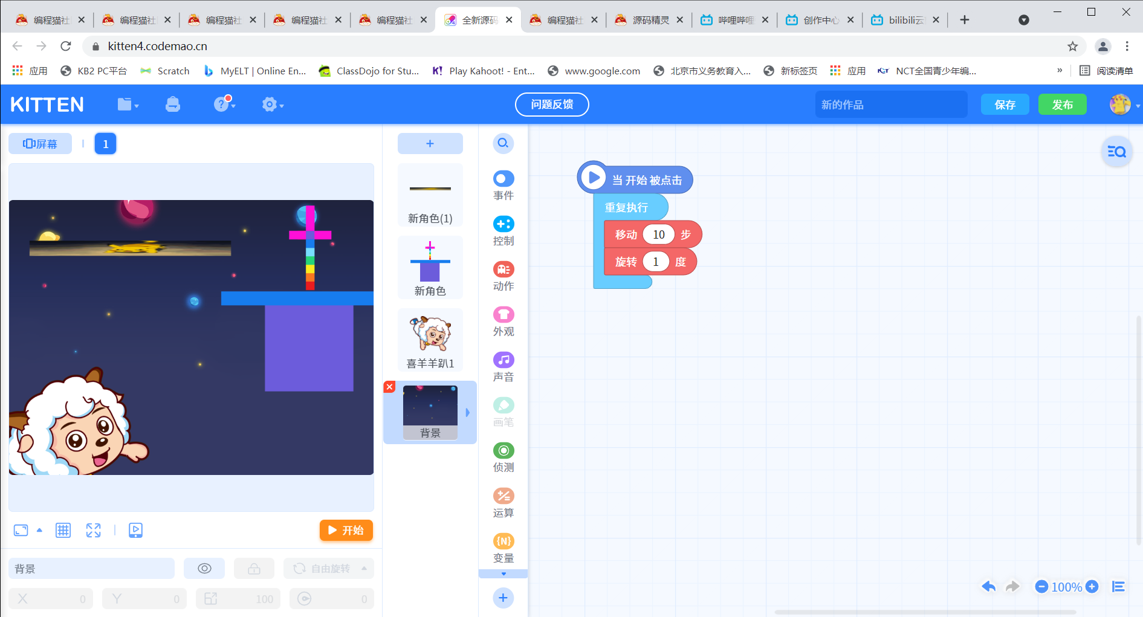Click the rotate degrees value 1
The width and height of the screenshot is (1143, 617).
pyautogui.click(x=656, y=262)
